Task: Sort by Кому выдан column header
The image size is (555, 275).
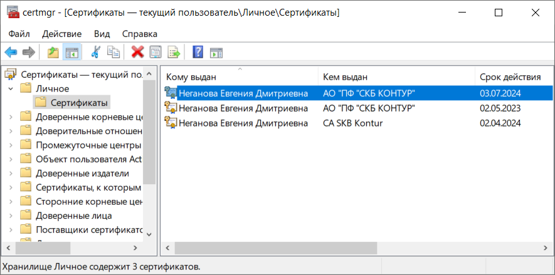Action: 240,76
